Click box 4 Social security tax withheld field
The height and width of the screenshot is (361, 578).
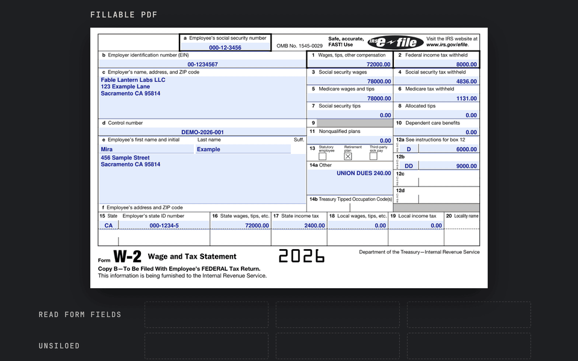[x=437, y=81]
